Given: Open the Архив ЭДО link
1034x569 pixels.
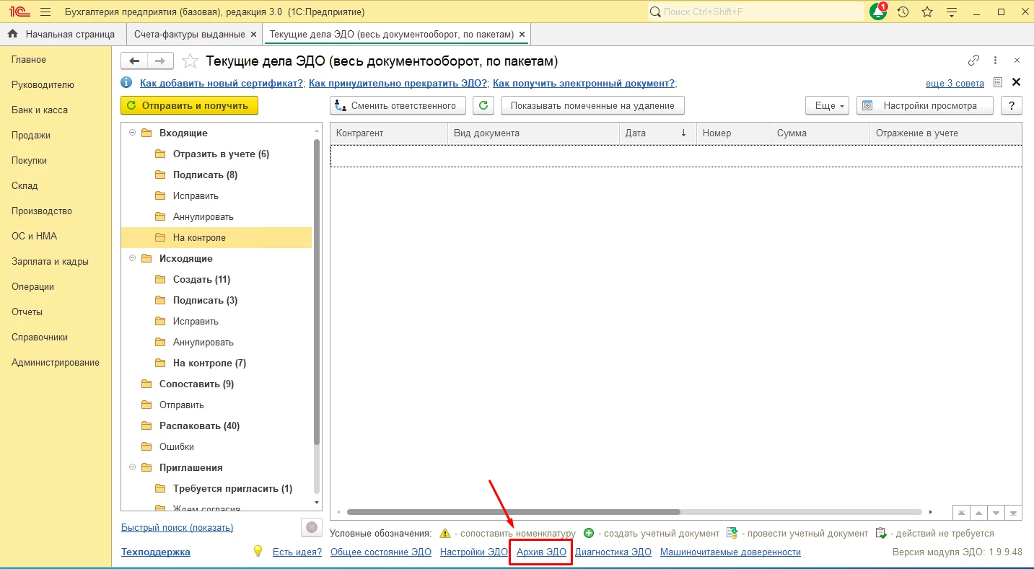Looking at the screenshot, I should [541, 552].
